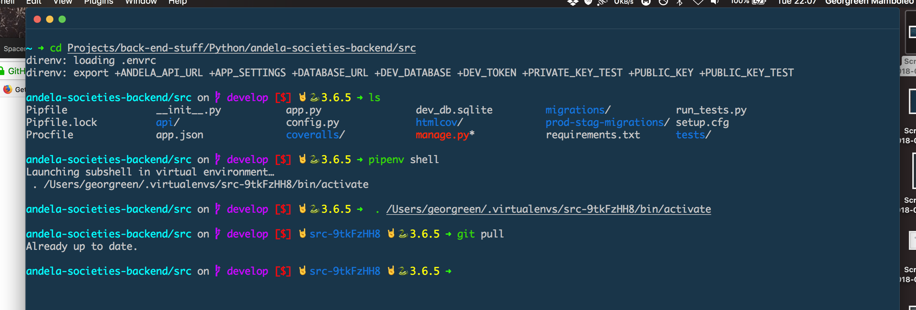Minimize the terminal with the yellow button
The height and width of the screenshot is (310, 916).
click(x=50, y=19)
